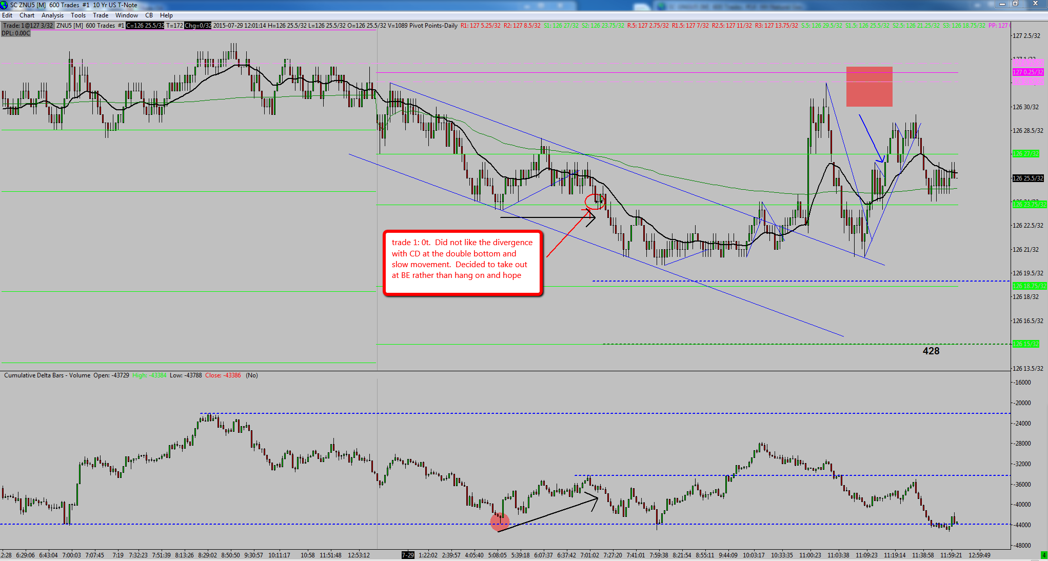
Task: Select the red circle marker on cumulative delta
Action: (x=500, y=522)
